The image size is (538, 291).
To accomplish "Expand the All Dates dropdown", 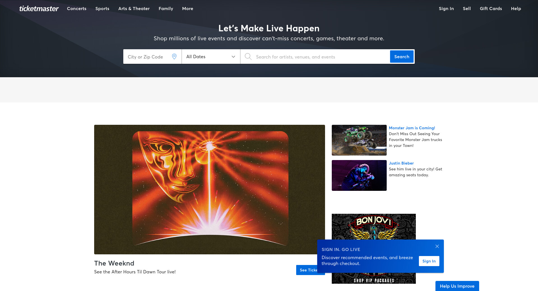I will (x=211, y=57).
